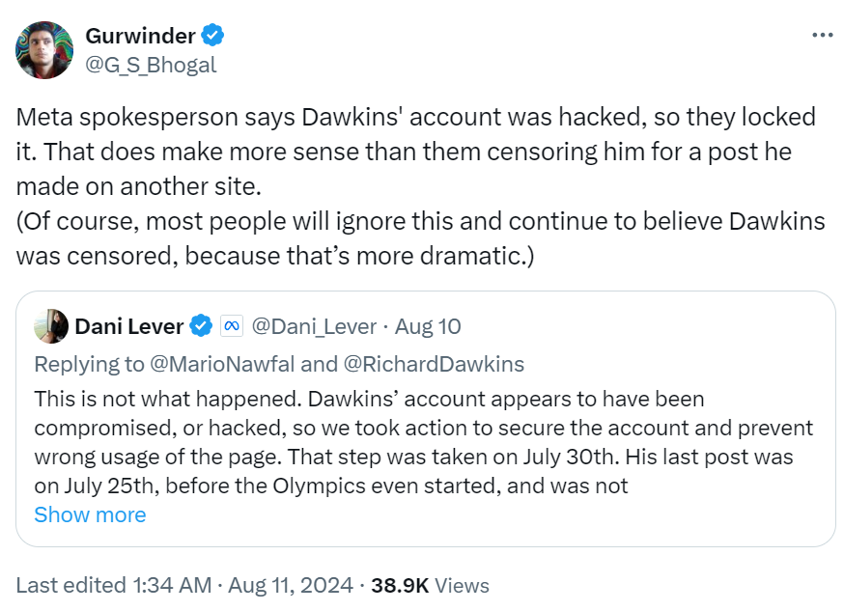Open the three-dot more options menu
Screen dimensions: 844x611
[822, 35]
